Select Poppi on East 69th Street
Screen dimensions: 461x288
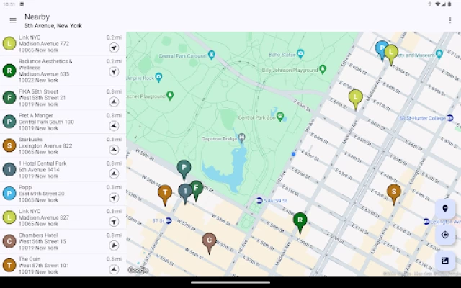[x=54, y=193]
